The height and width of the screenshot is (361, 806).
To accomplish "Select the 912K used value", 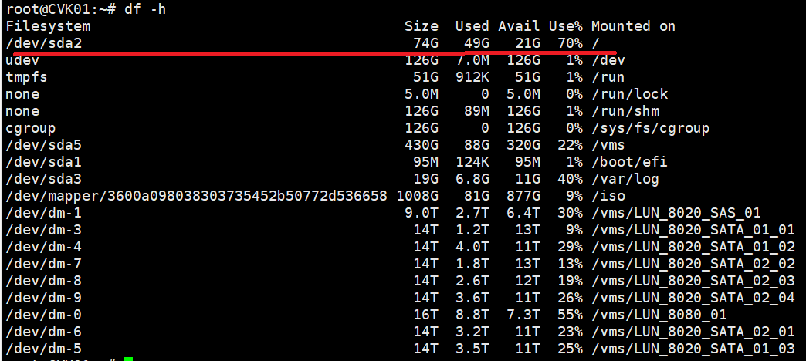I will pos(472,77).
